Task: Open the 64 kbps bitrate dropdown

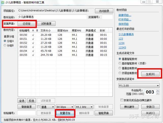Action: pyautogui.click(x=65, y=107)
